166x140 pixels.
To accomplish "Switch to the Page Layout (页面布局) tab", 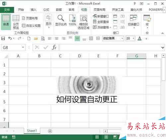I will tap(99, 10).
